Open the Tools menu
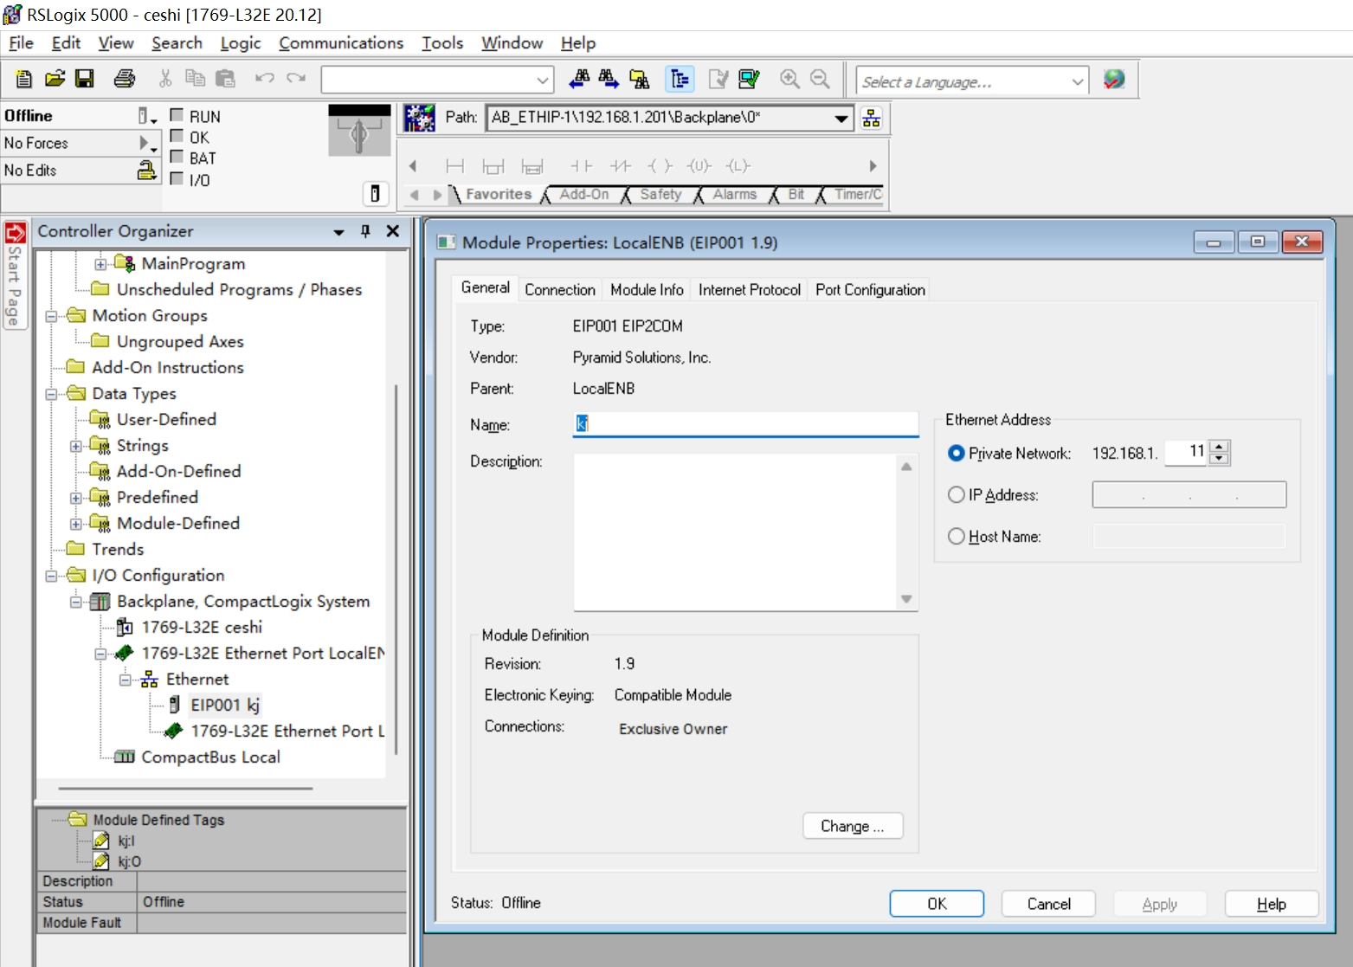The width and height of the screenshot is (1353, 967). point(442,42)
